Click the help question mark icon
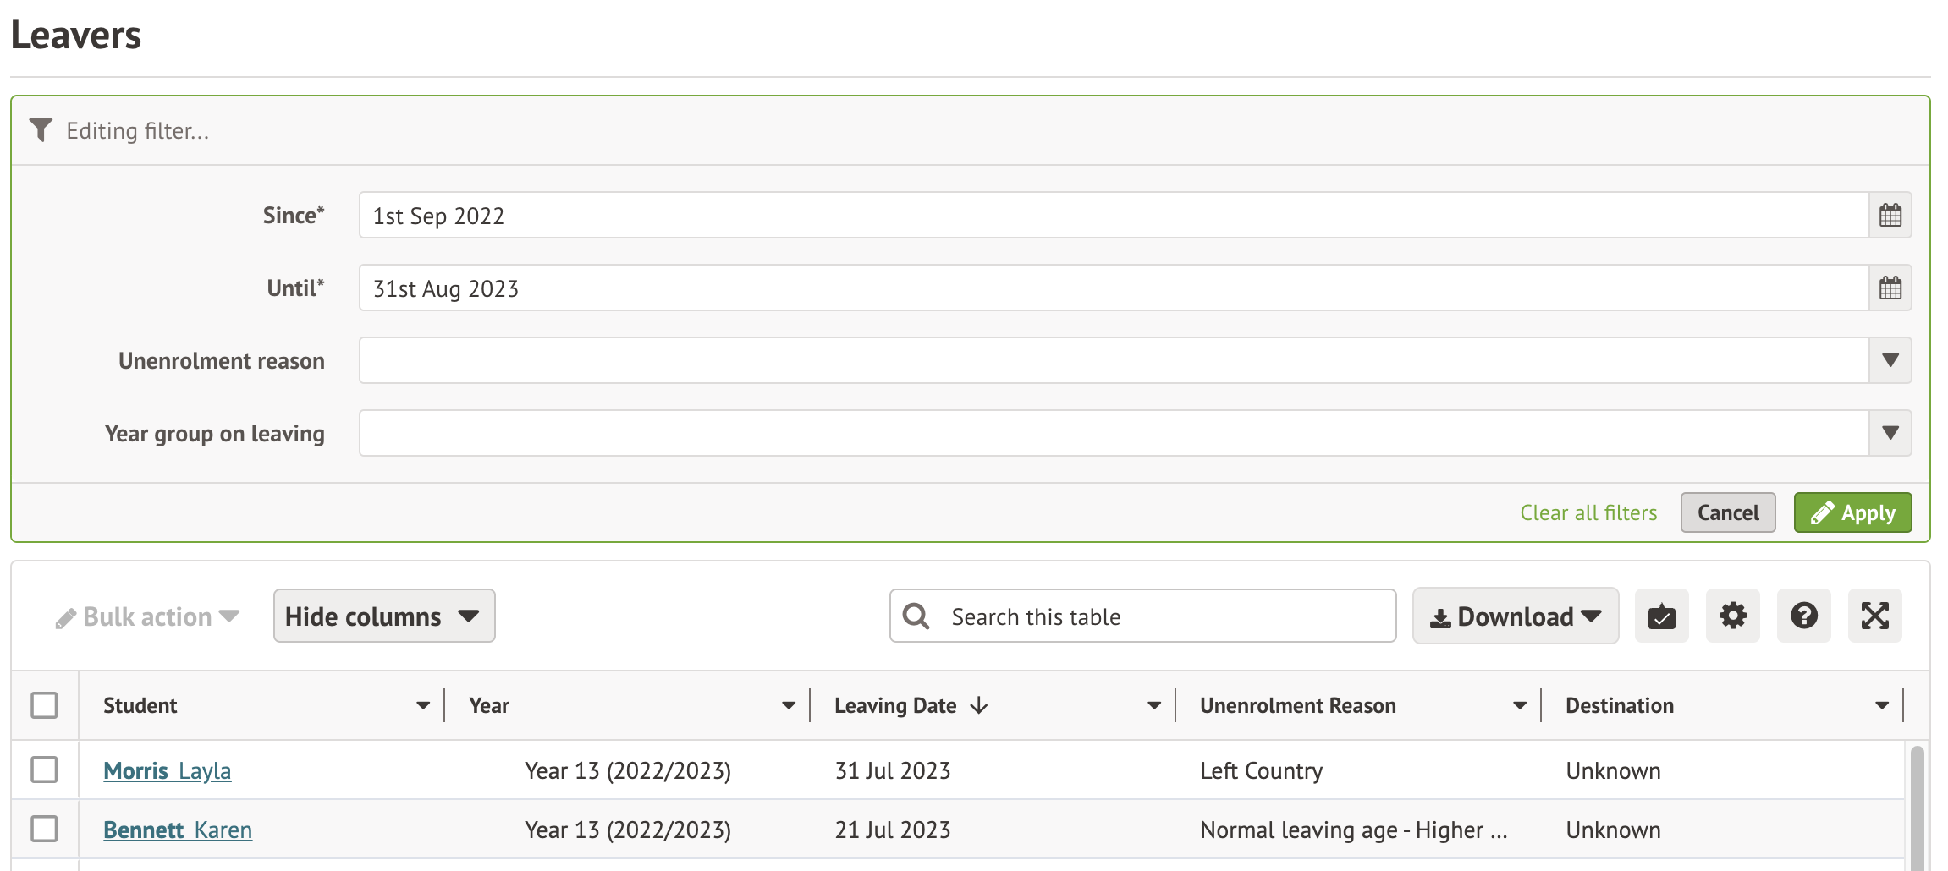The height and width of the screenshot is (871, 1948). (1803, 616)
